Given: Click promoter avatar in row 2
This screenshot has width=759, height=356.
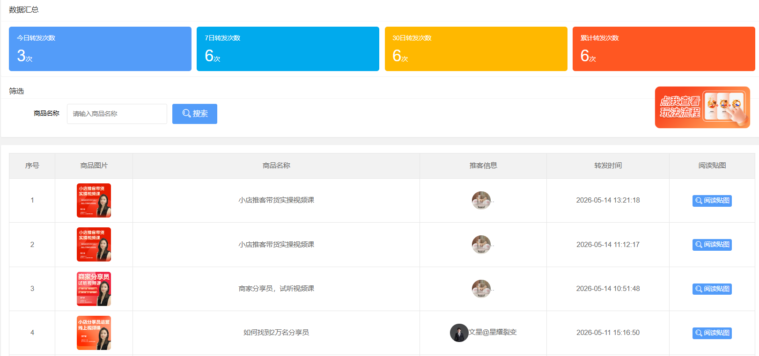Looking at the screenshot, I should [481, 245].
